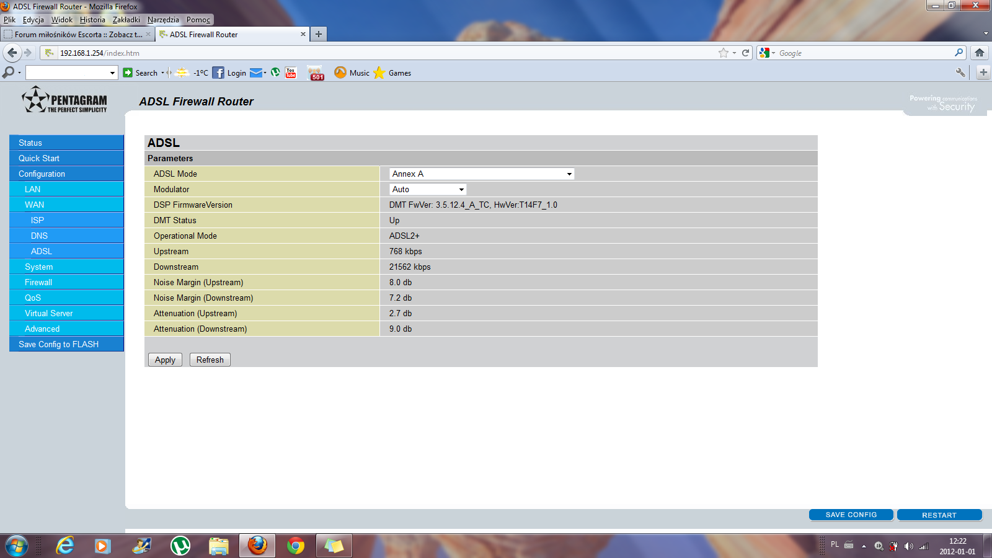Click the uTorrent icon in the toolbar
Image resolution: width=992 pixels, height=558 pixels.
pos(275,73)
